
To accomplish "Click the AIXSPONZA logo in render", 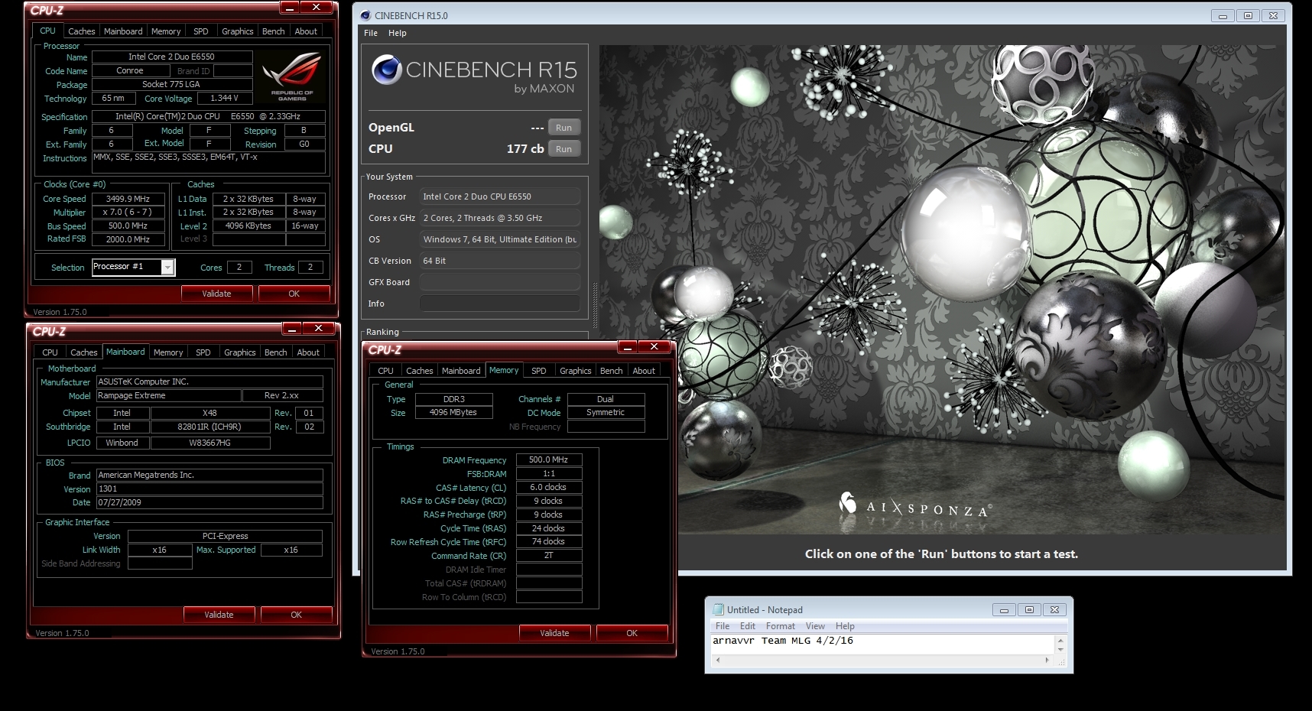I will (915, 505).
